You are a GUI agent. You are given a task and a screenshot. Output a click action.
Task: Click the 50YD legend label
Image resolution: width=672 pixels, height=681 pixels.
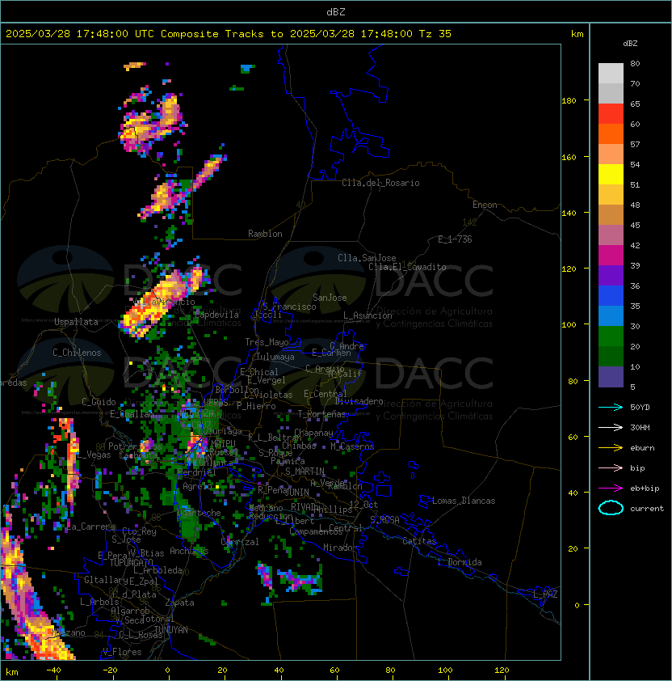640,407
